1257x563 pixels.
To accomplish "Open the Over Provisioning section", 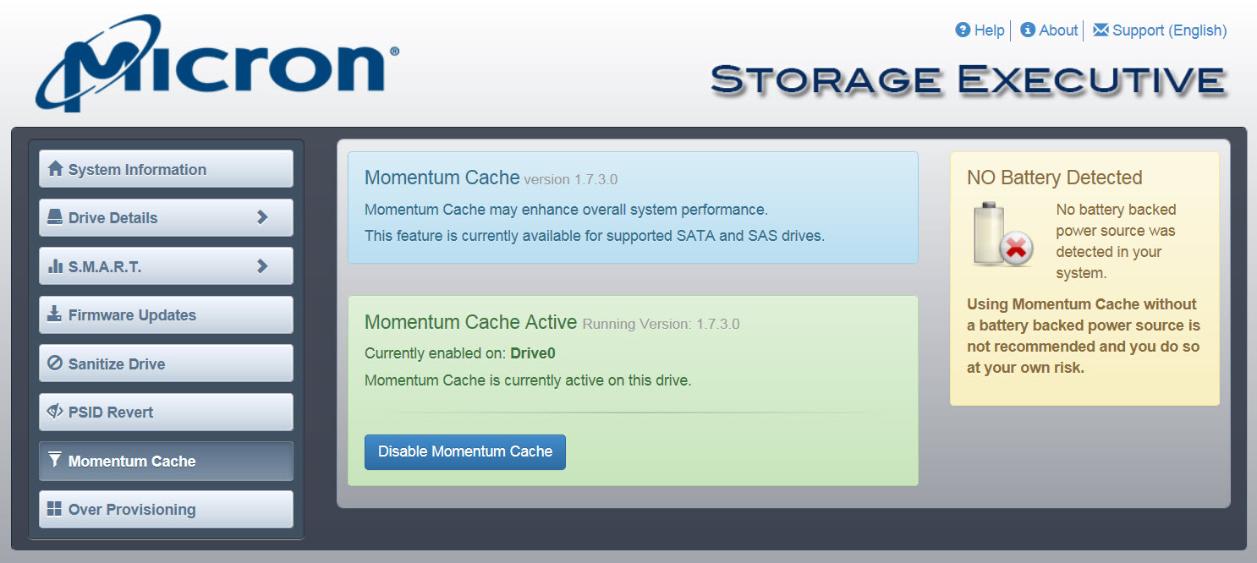I will click(x=166, y=509).
